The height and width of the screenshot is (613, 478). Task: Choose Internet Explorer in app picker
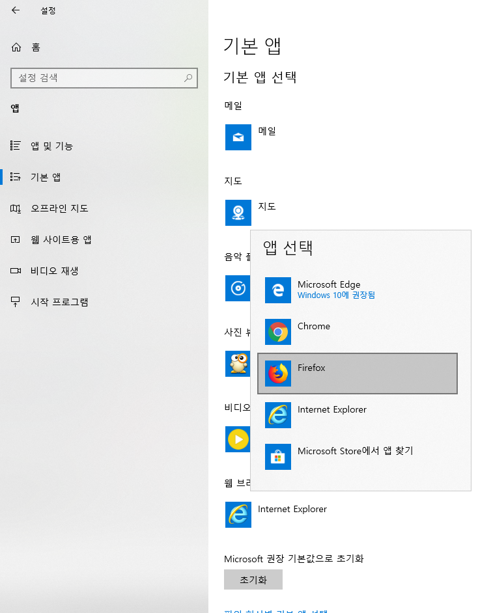click(x=358, y=415)
